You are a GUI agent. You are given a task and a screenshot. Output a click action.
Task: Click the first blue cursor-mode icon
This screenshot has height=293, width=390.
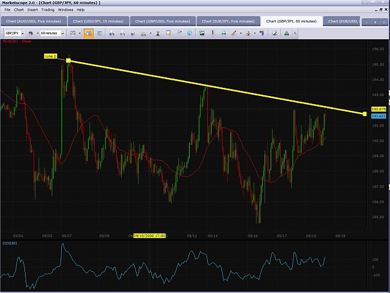click(112, 33)
